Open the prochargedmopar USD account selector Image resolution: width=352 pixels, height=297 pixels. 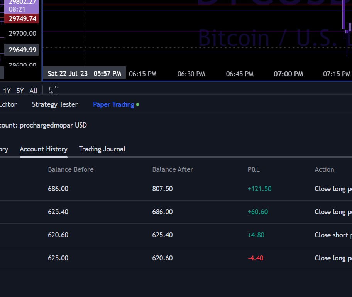(53, 125)
